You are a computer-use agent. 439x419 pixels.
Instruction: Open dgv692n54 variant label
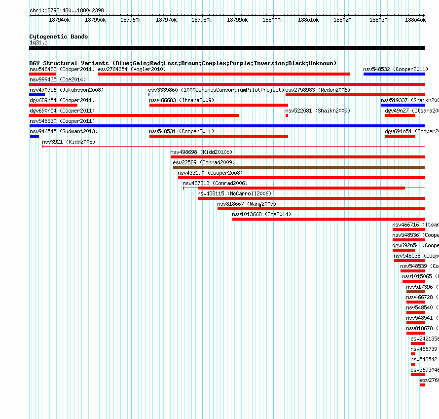415,245
